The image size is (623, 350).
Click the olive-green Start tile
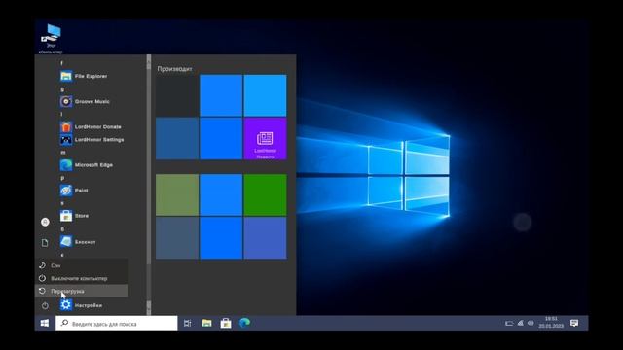177,194
